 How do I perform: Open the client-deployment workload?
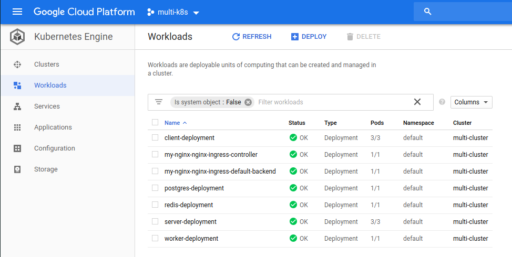189,138
